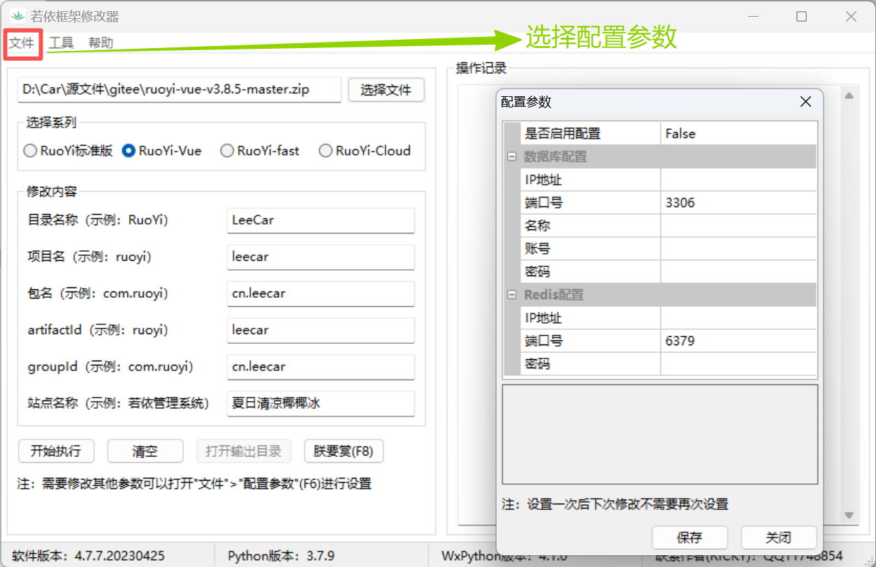The width and height of the screenshot is (876, 567).
Task: Click the database IP地址 value cell
Action: coord(738,180)
